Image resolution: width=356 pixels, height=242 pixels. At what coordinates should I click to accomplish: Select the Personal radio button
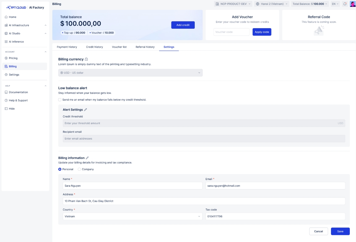click(x=60, y=169)
